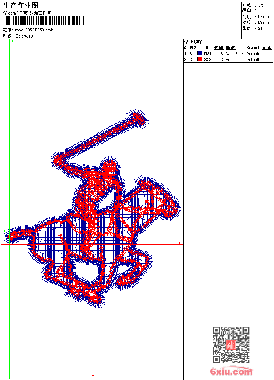Select the Dark Blue color swatch
The width and height of the screenshot is (274, 380).
click(x=199, y=53)
